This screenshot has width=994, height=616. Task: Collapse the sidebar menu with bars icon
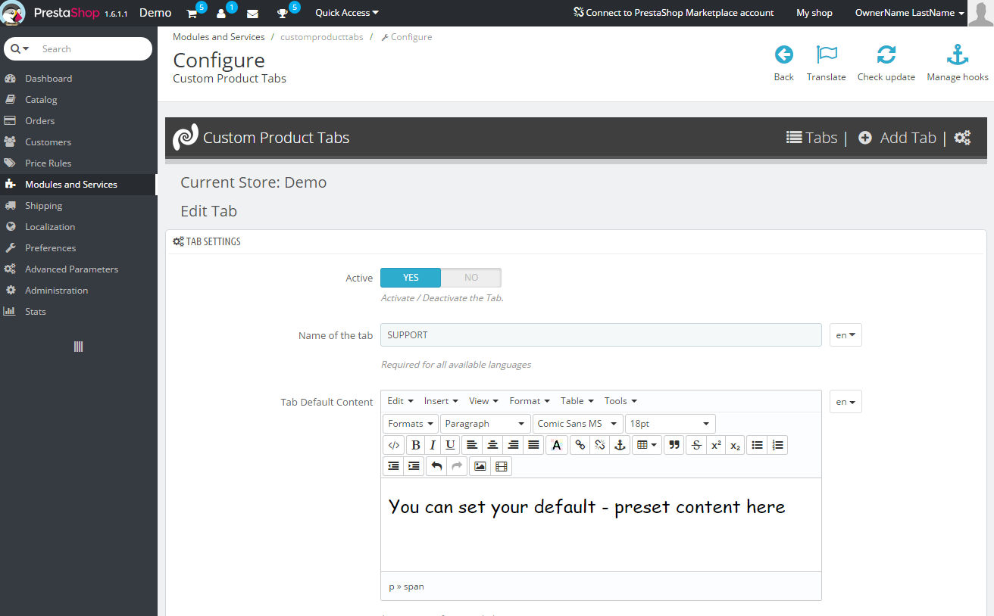78,347
